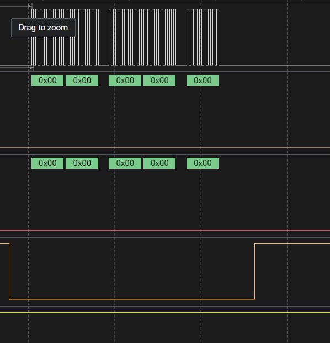Click the first 0x00 byte in upper decoder row
The height and width of the screenshot is (343, 330).
[x=47, y=81]
